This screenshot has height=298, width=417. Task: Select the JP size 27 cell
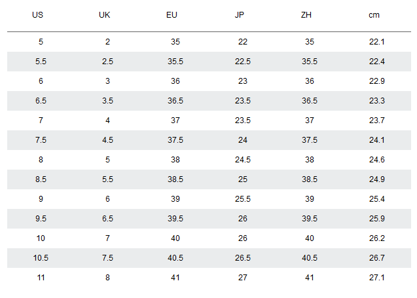[x=243, y=278]
